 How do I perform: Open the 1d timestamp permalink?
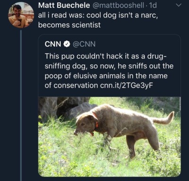point(153,5)
